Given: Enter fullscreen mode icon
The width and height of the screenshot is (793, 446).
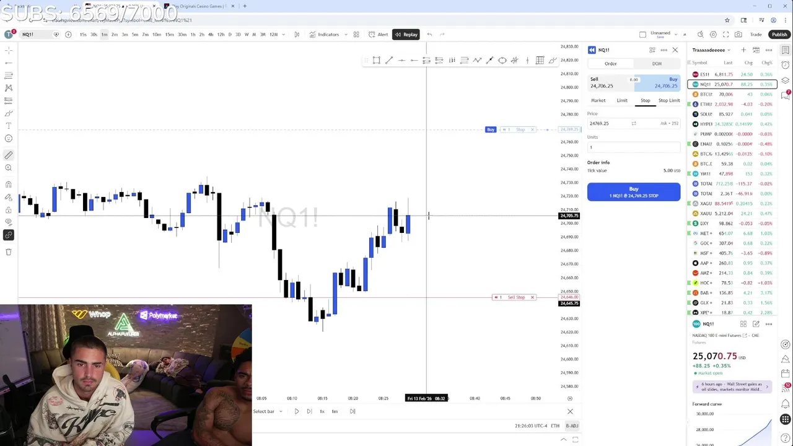Looking at the screenshot, I should (726, 35).
